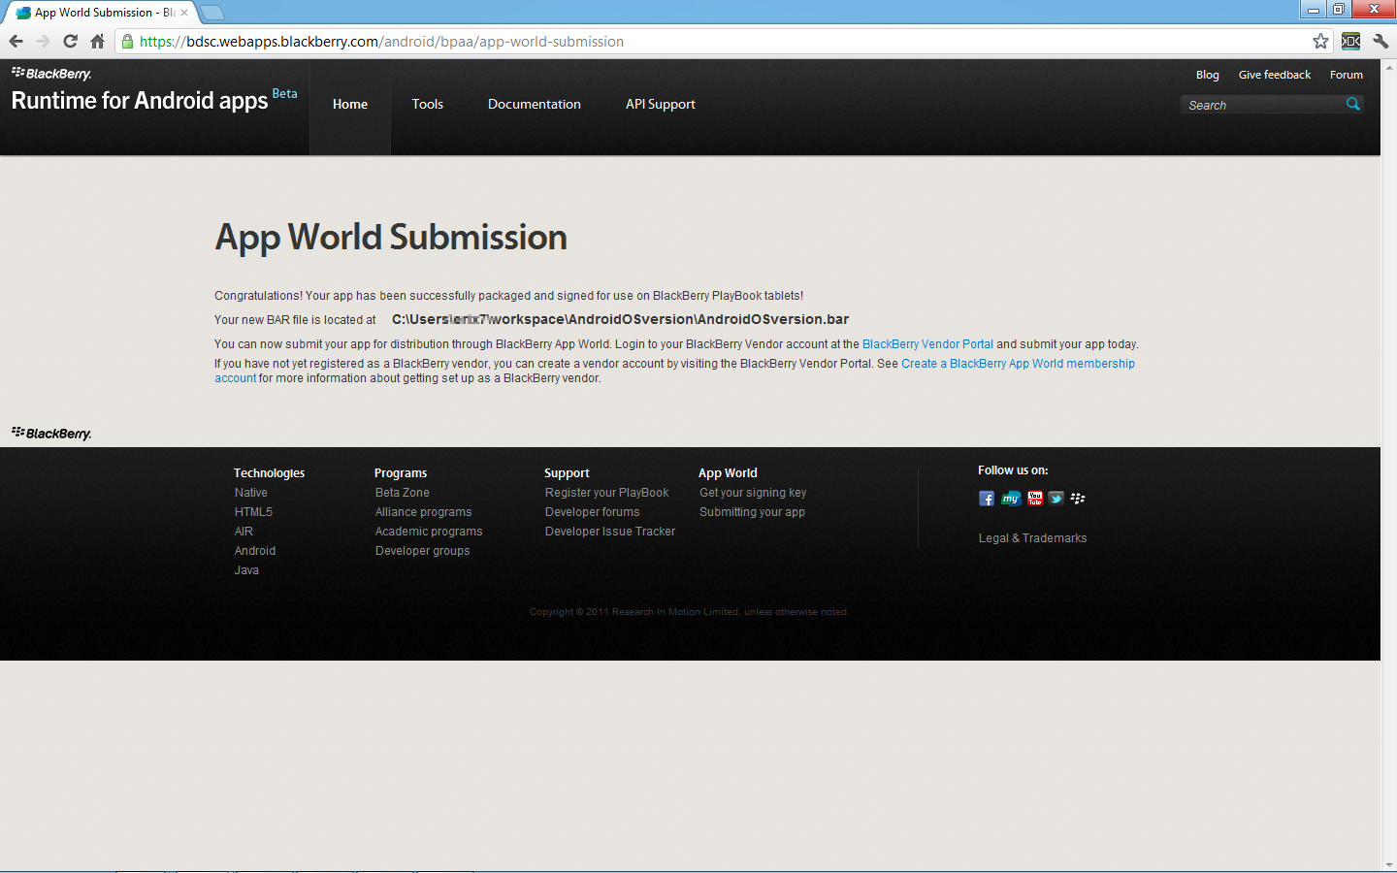Open the Submitting your app link

click(752, 512)
